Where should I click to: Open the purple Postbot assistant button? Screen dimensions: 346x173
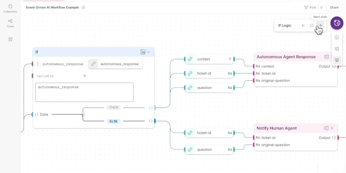[337, 23]
